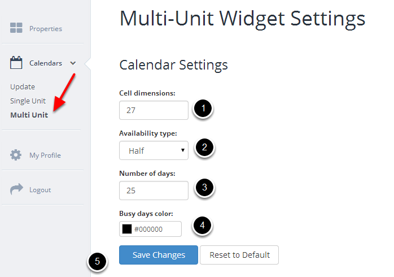The width and height of the screenshot is (394, 277).
Task: Click the Properties grid icon
Action: click(x=16, y=28)
